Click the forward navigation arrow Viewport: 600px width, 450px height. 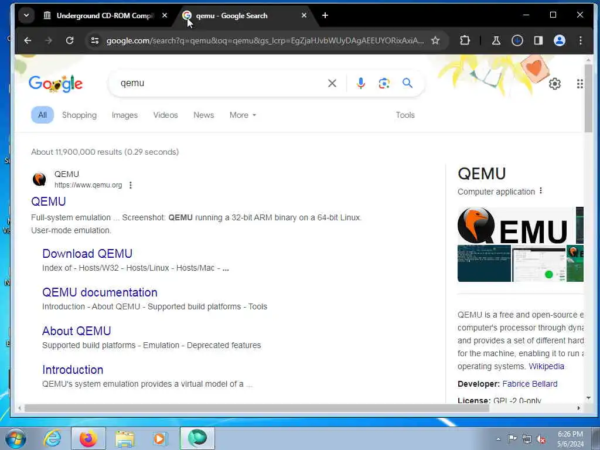click(49, 40)
